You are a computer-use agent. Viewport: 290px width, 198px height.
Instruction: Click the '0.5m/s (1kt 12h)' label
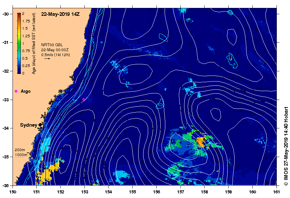[x=55, y=55]
